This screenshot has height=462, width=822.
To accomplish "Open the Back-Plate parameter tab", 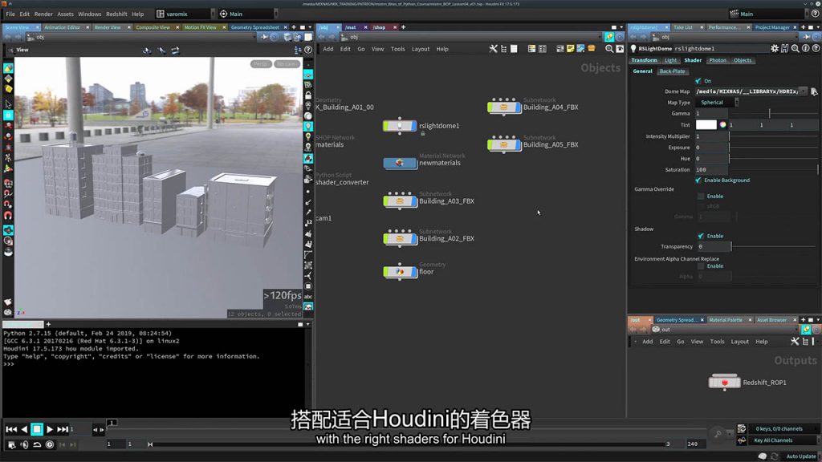I will (673, 71).
